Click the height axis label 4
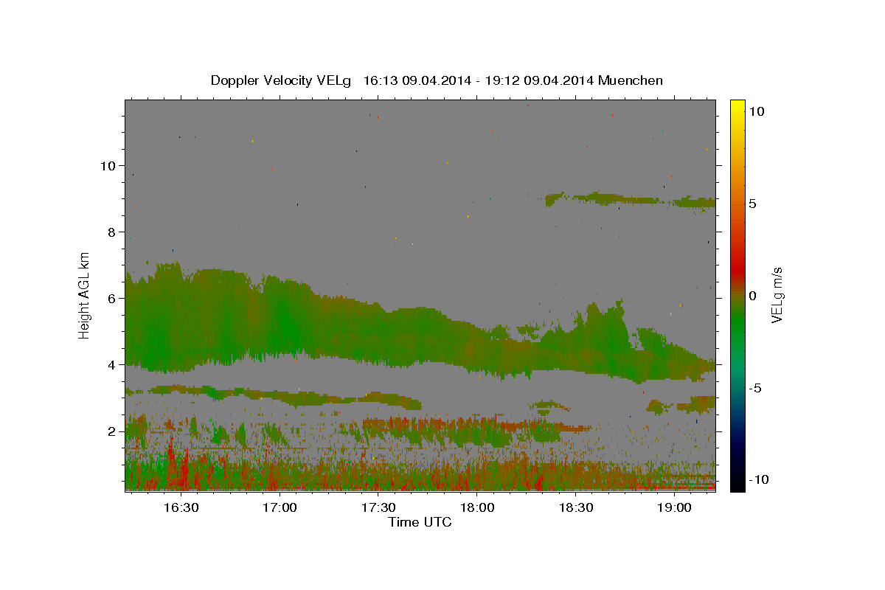Image resolution: width=885 pixels, height=590 pixels. point(112,364)
